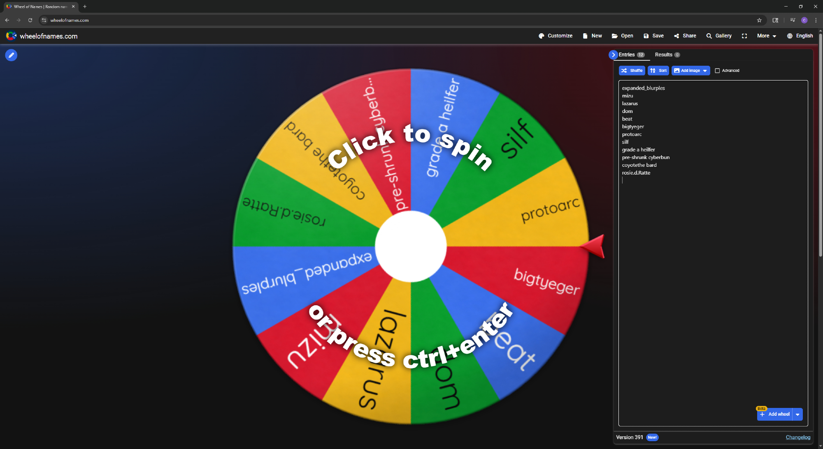Expand the Add image dropdown
823x449 pixels.
(705, 71)
